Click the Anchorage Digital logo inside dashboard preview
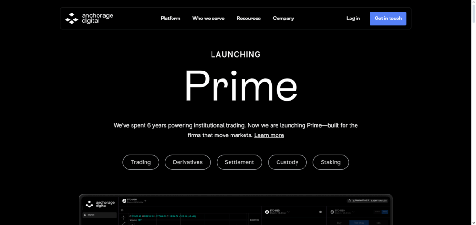This screenshot has width=476, height=225. click(x=100, y=204)
